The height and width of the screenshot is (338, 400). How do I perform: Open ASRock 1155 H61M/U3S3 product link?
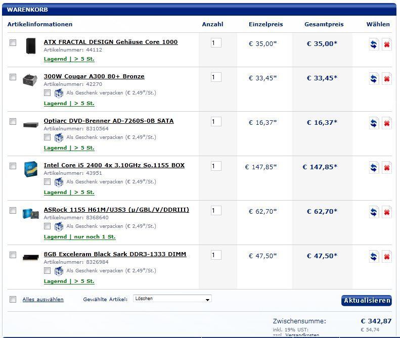pos(116,210)
